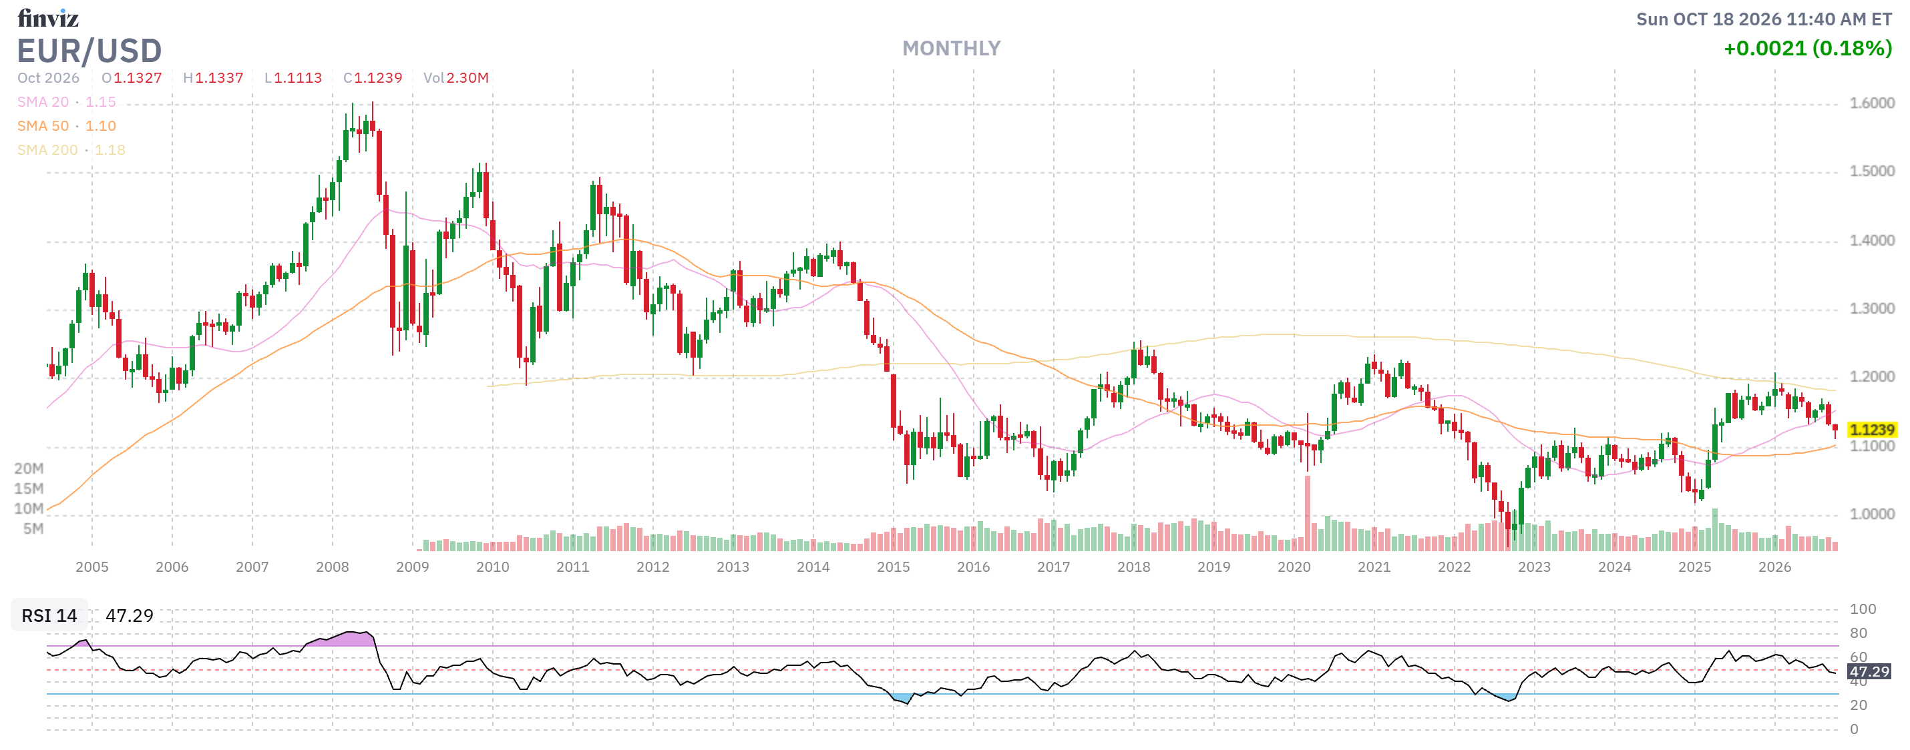Click the 2013 year label on the time axis
The height and width of the screenshot is (750, 1910).
tap(733, 567)
